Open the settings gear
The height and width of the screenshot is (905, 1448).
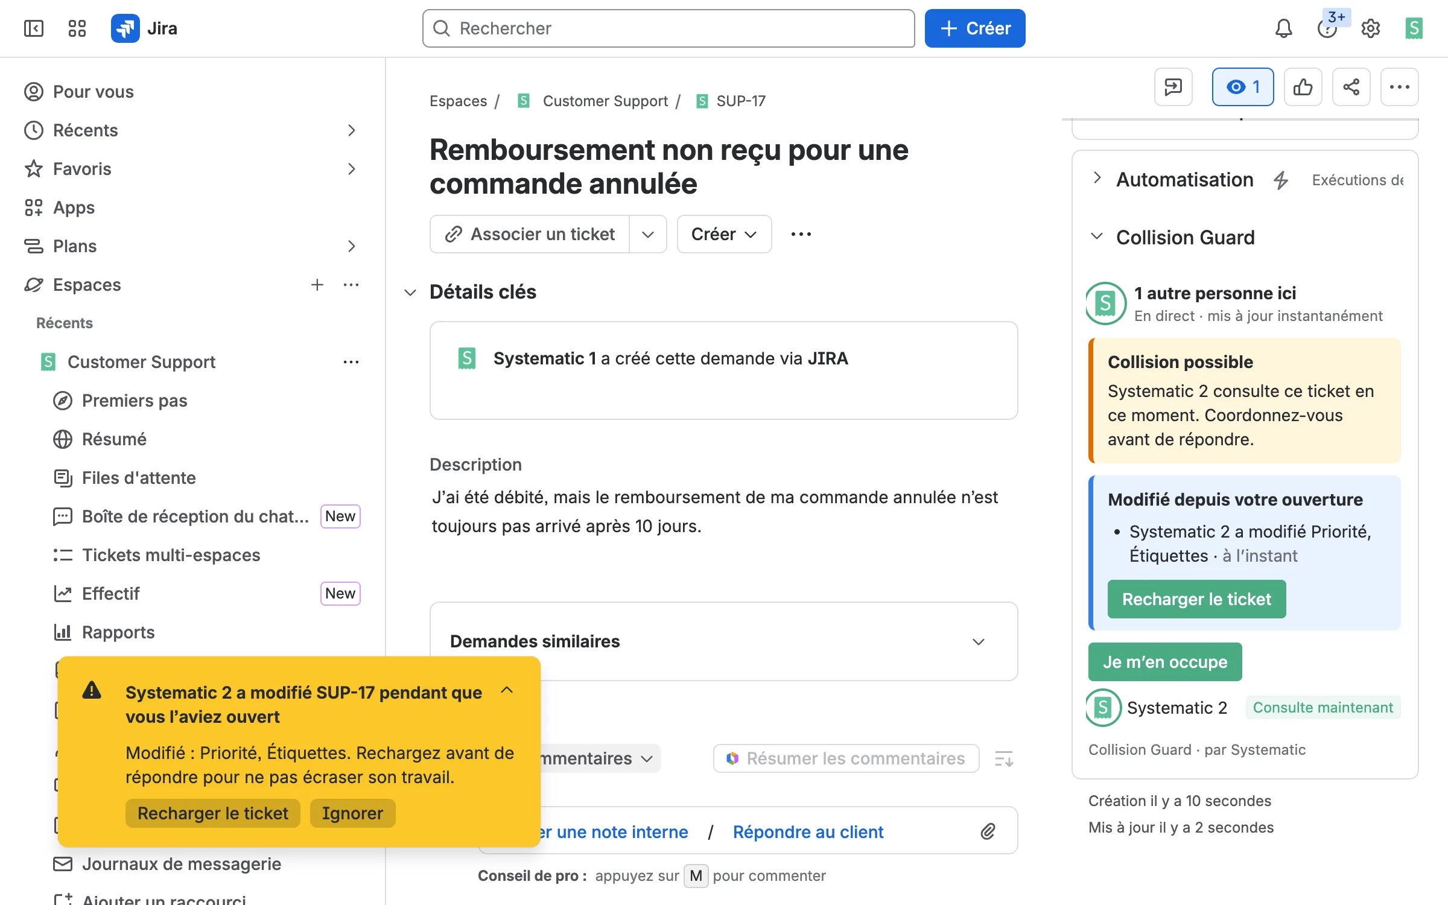1371,28
